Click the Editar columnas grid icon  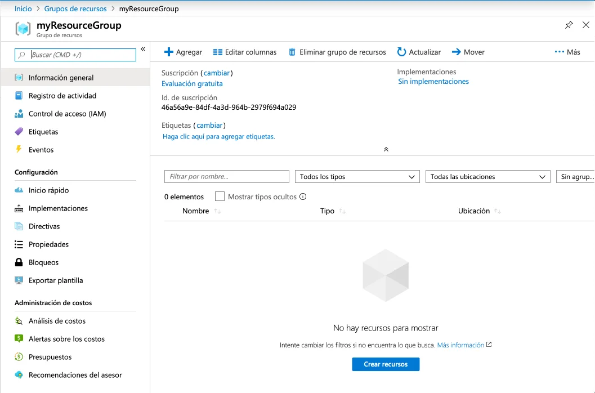pyautogui.click(x=218, y=52)
